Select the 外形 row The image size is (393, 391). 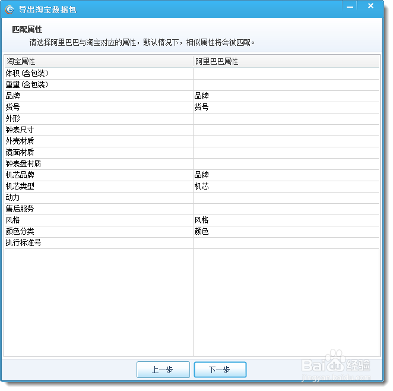point(192,119)
